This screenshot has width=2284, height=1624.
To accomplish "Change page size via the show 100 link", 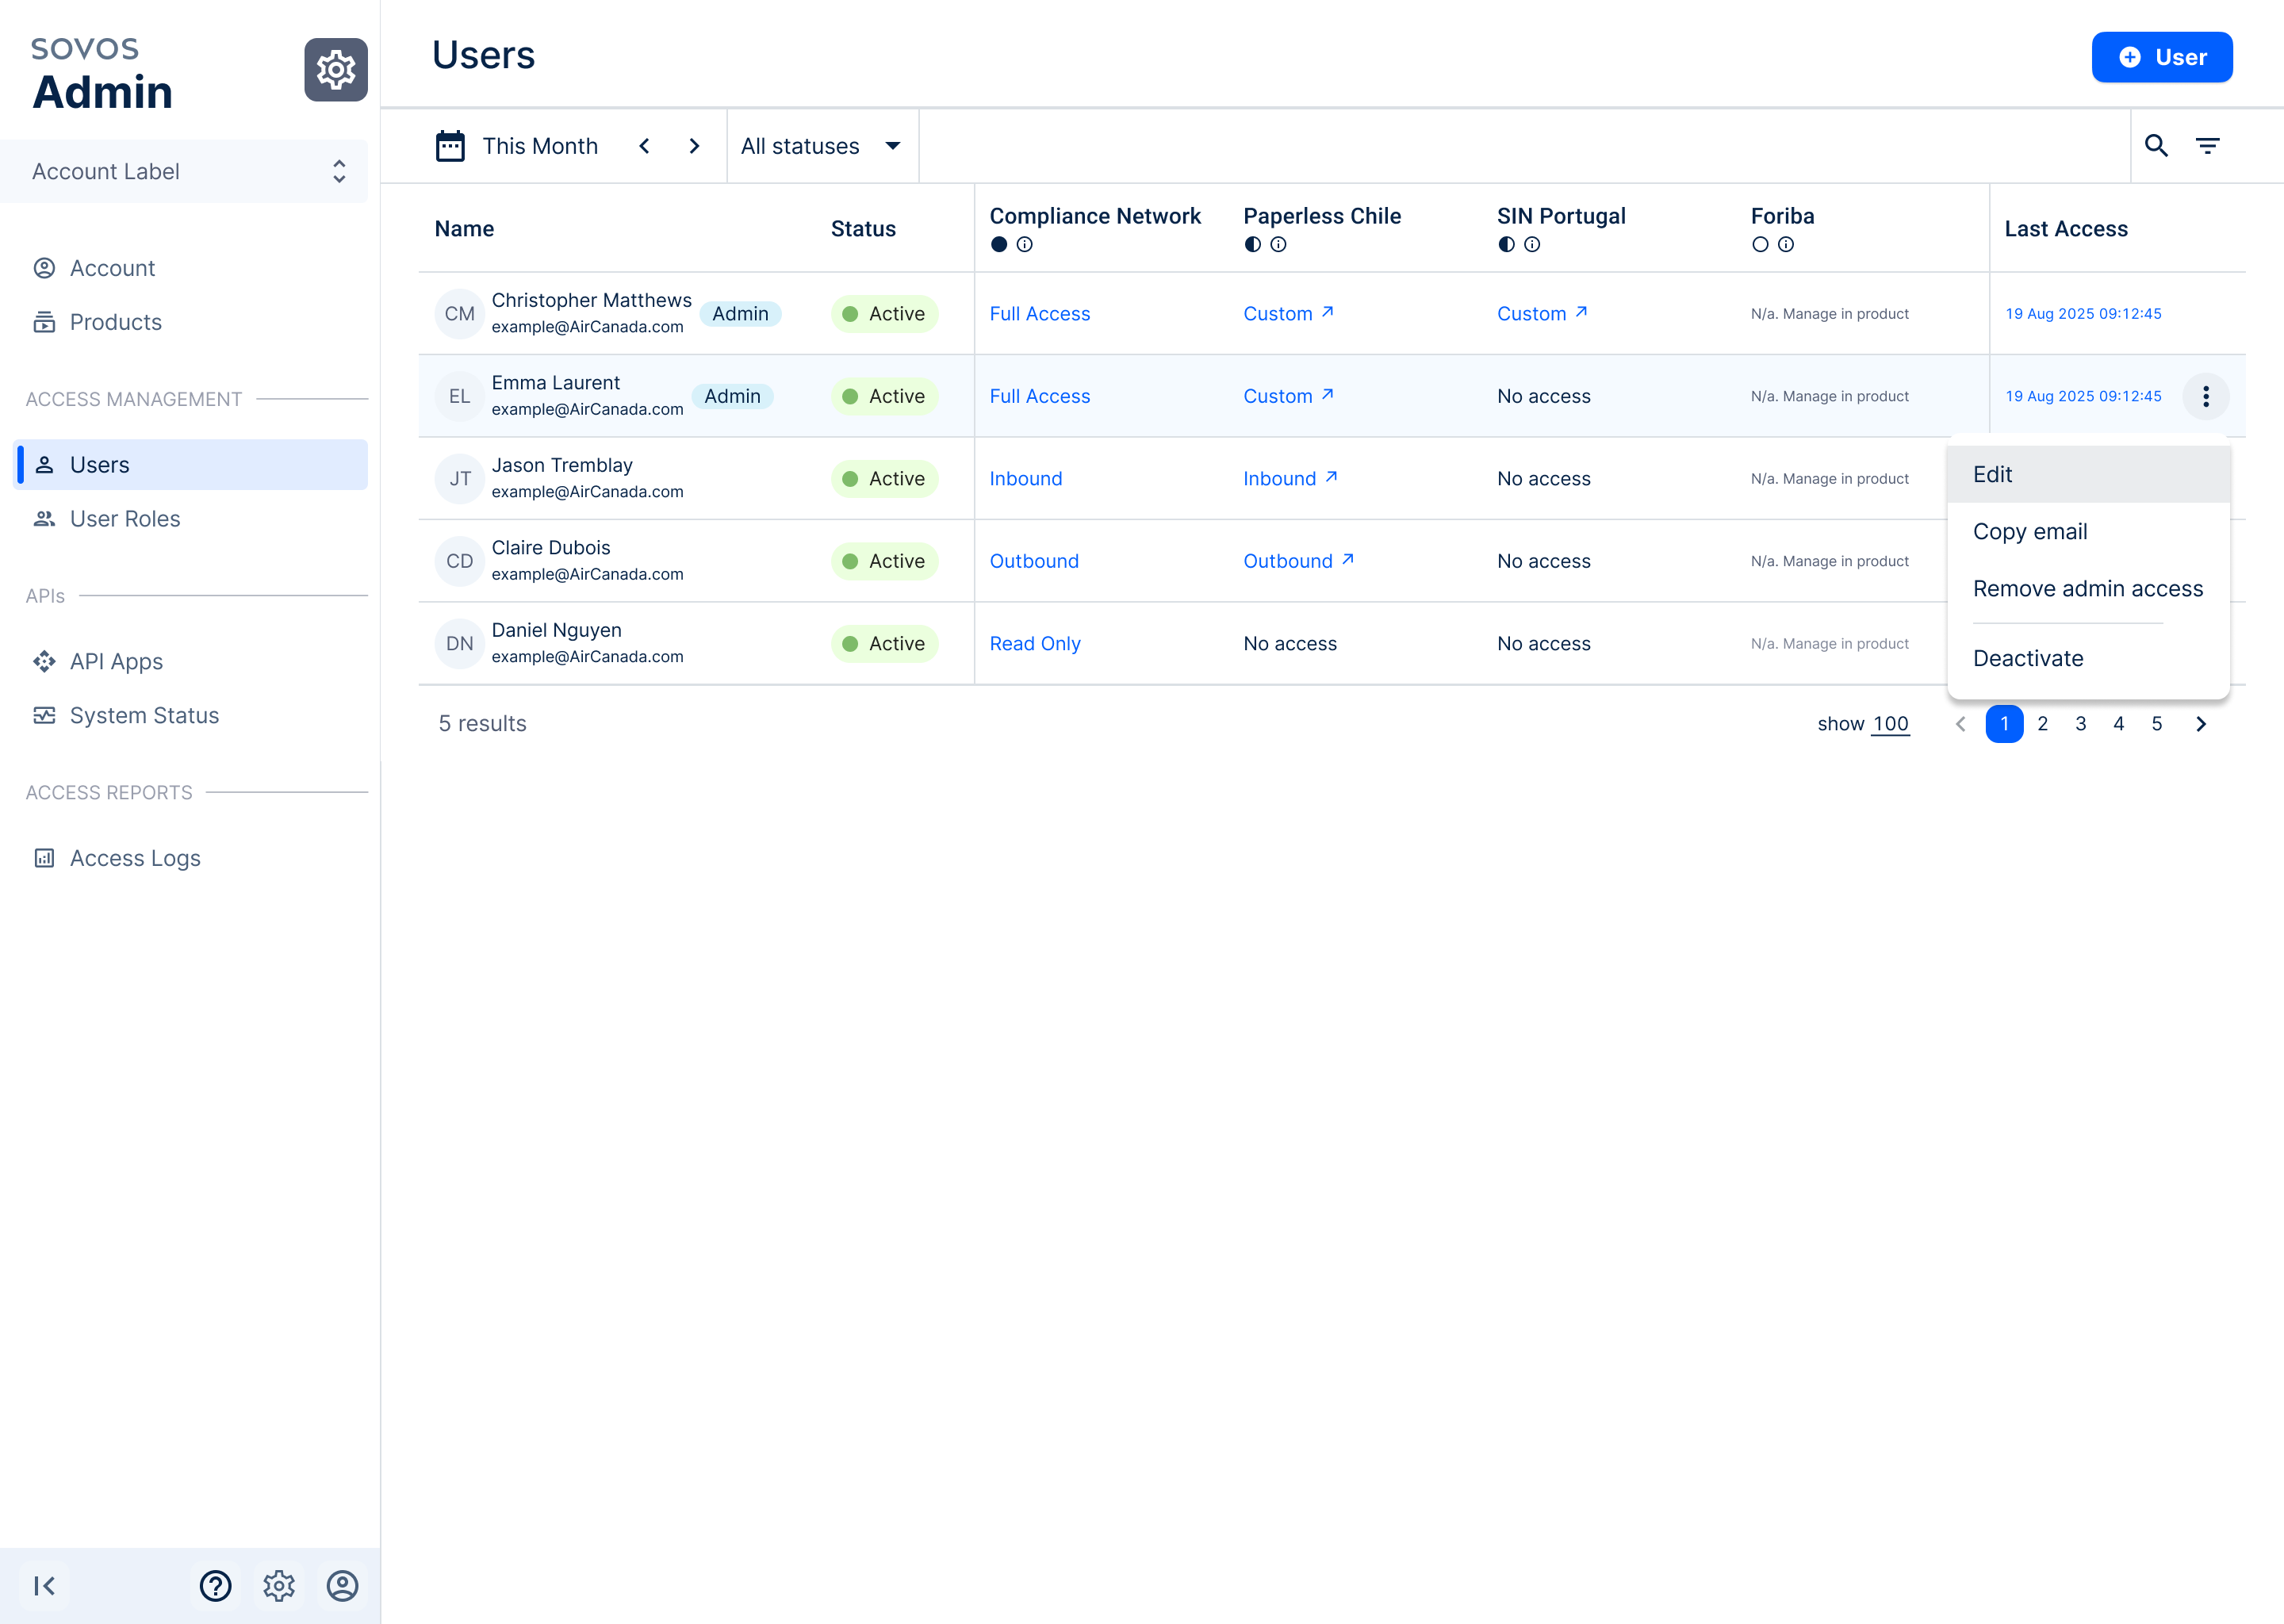I will [x=1891, y=723].
